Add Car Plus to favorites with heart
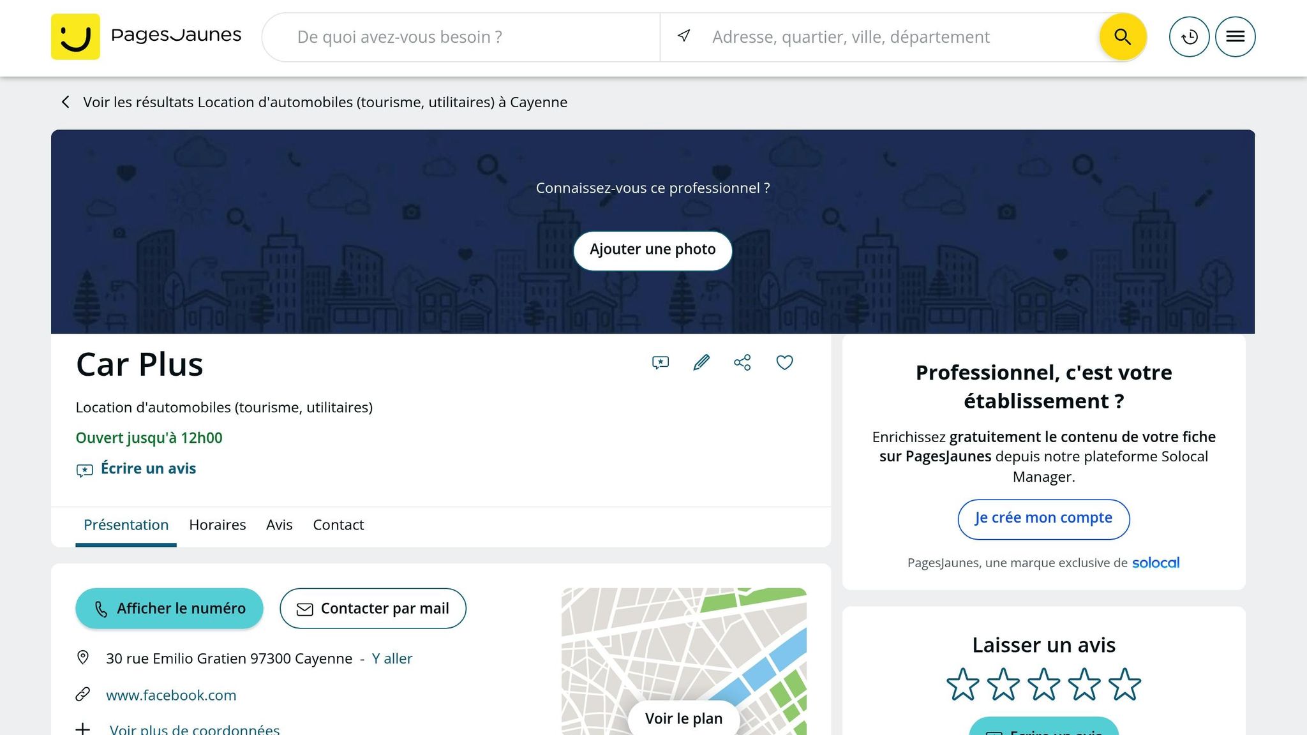This screenshot has width=1307, height=735. click(x=784, y=362)
